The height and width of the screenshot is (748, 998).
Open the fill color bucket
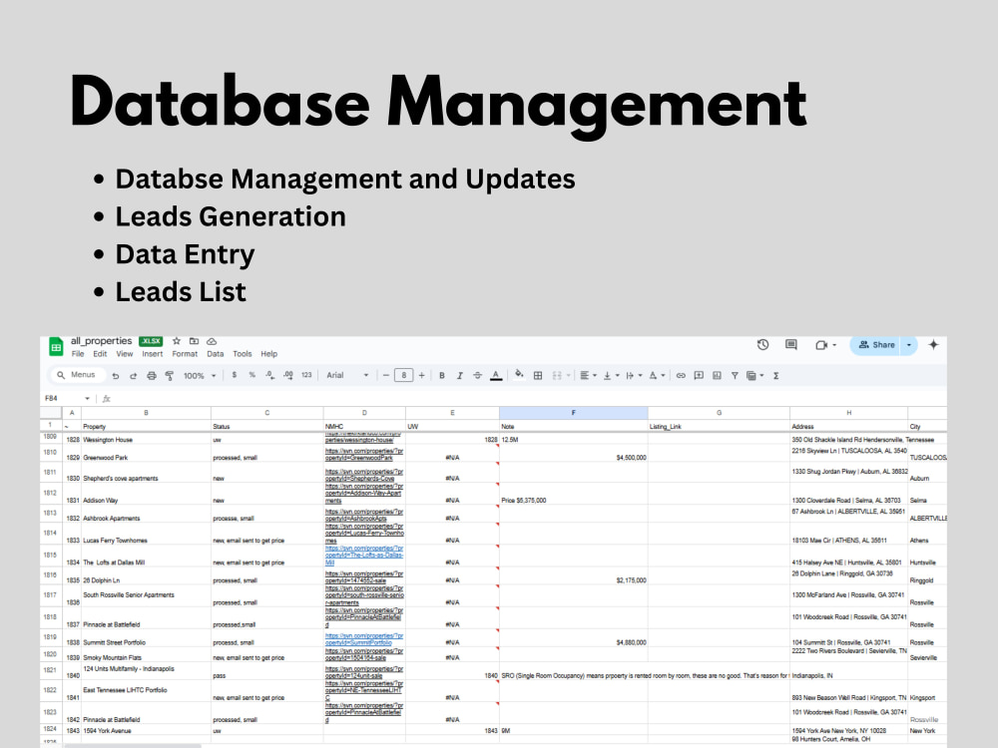(x=519, y=375)
